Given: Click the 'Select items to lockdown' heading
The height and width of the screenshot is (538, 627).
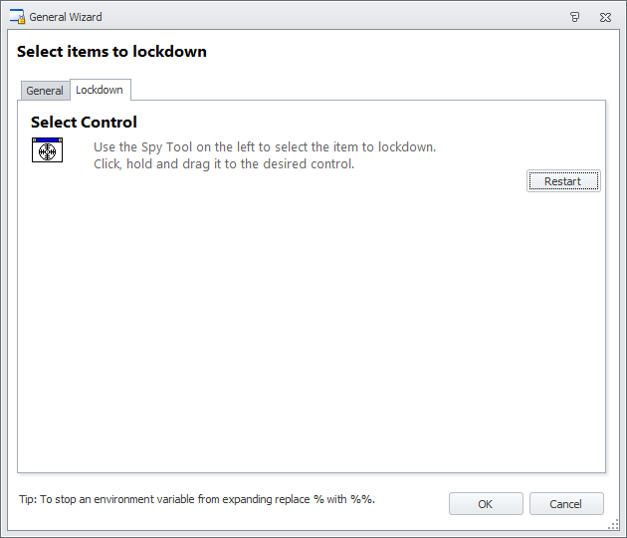Looking at the screenshot, I should coord(111,52).
